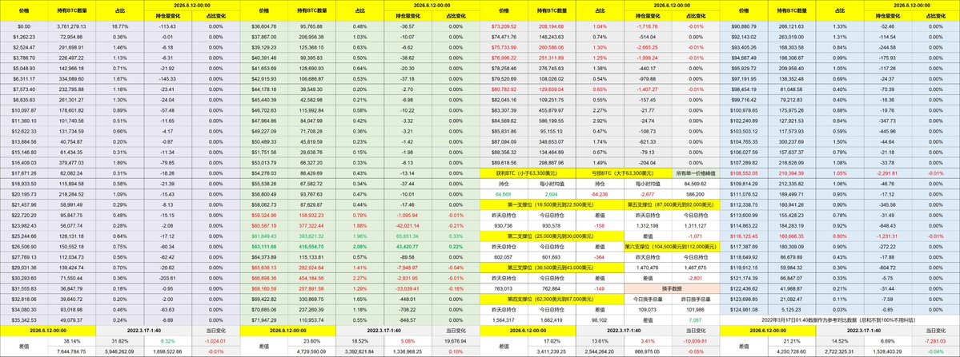The image size is (960, 357).
Task: Click green change value 65,651.34
Action: (x=407, y=236)
